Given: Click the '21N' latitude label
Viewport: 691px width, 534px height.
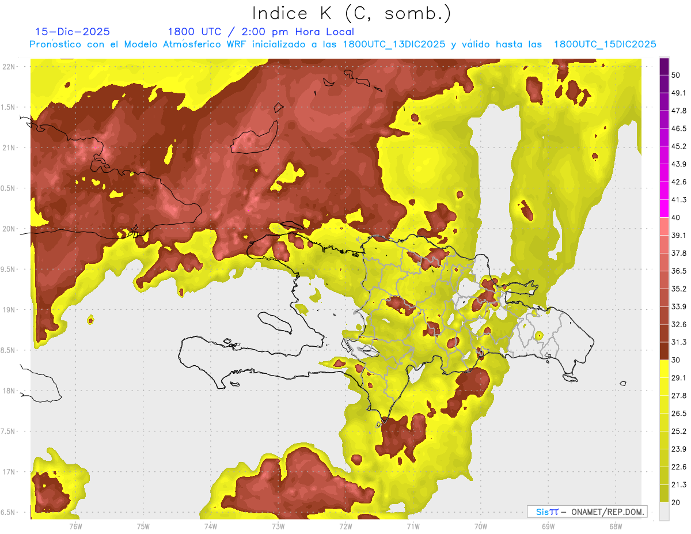Looking at the screenshot, I should pyautogui.click(x=10, y=147).
